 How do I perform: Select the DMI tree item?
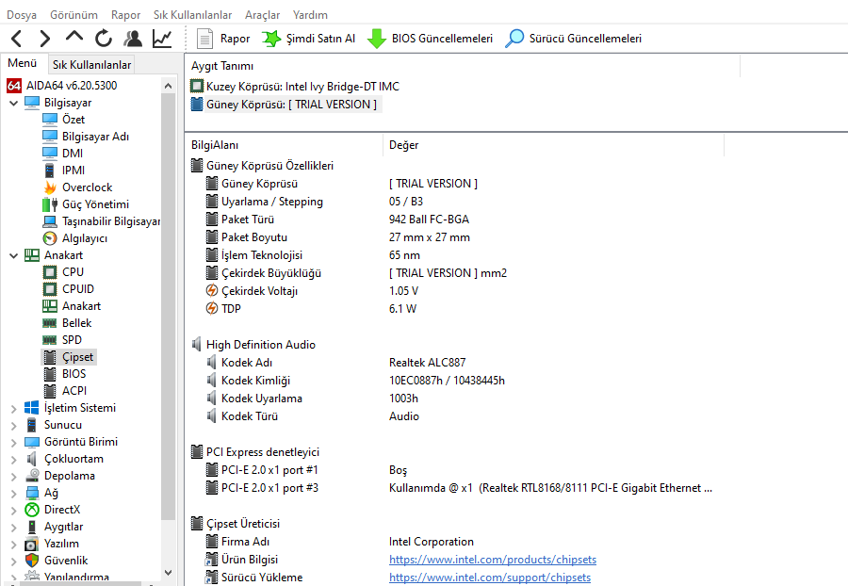coord(73,154)
